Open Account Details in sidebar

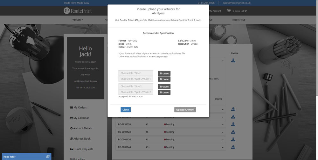[81, 128]
